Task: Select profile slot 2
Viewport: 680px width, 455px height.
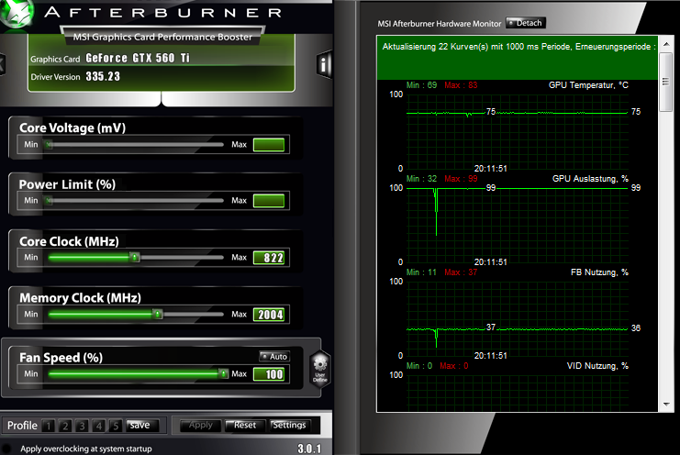Action: [65, 426]
